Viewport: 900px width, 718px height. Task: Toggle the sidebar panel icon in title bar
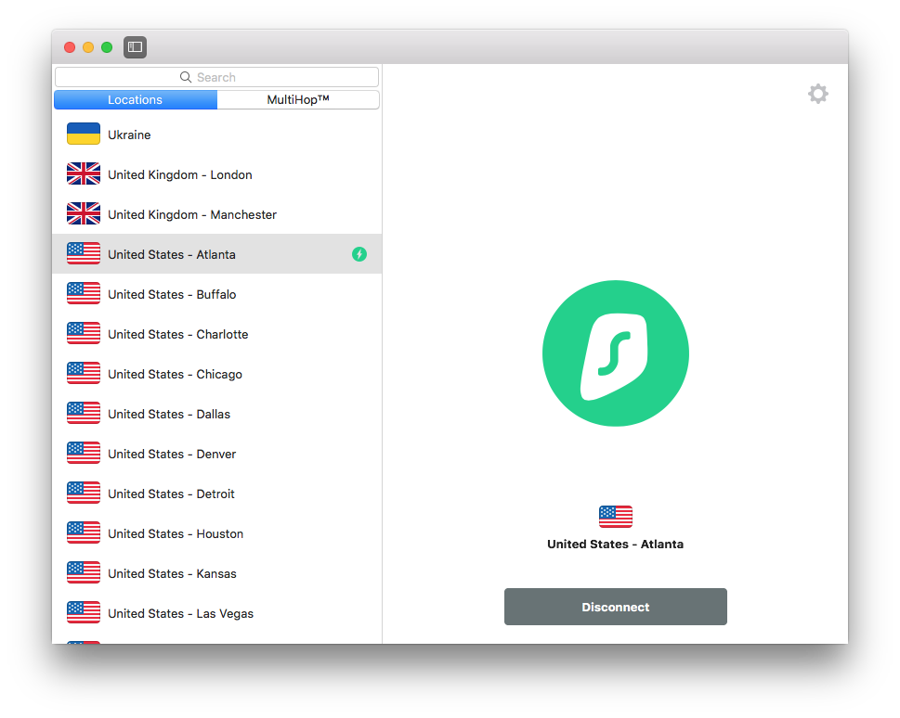(135, 47)
